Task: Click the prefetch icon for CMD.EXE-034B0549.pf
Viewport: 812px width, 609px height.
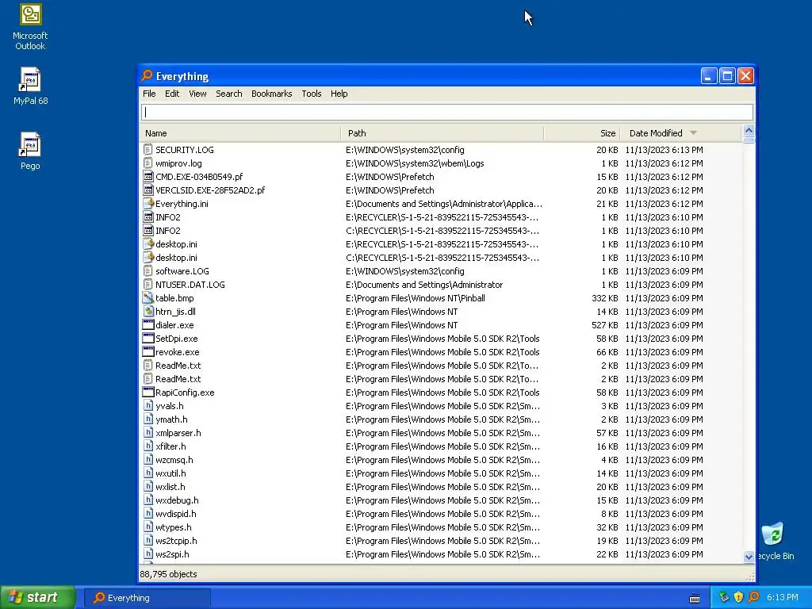Action: [148, 177]
